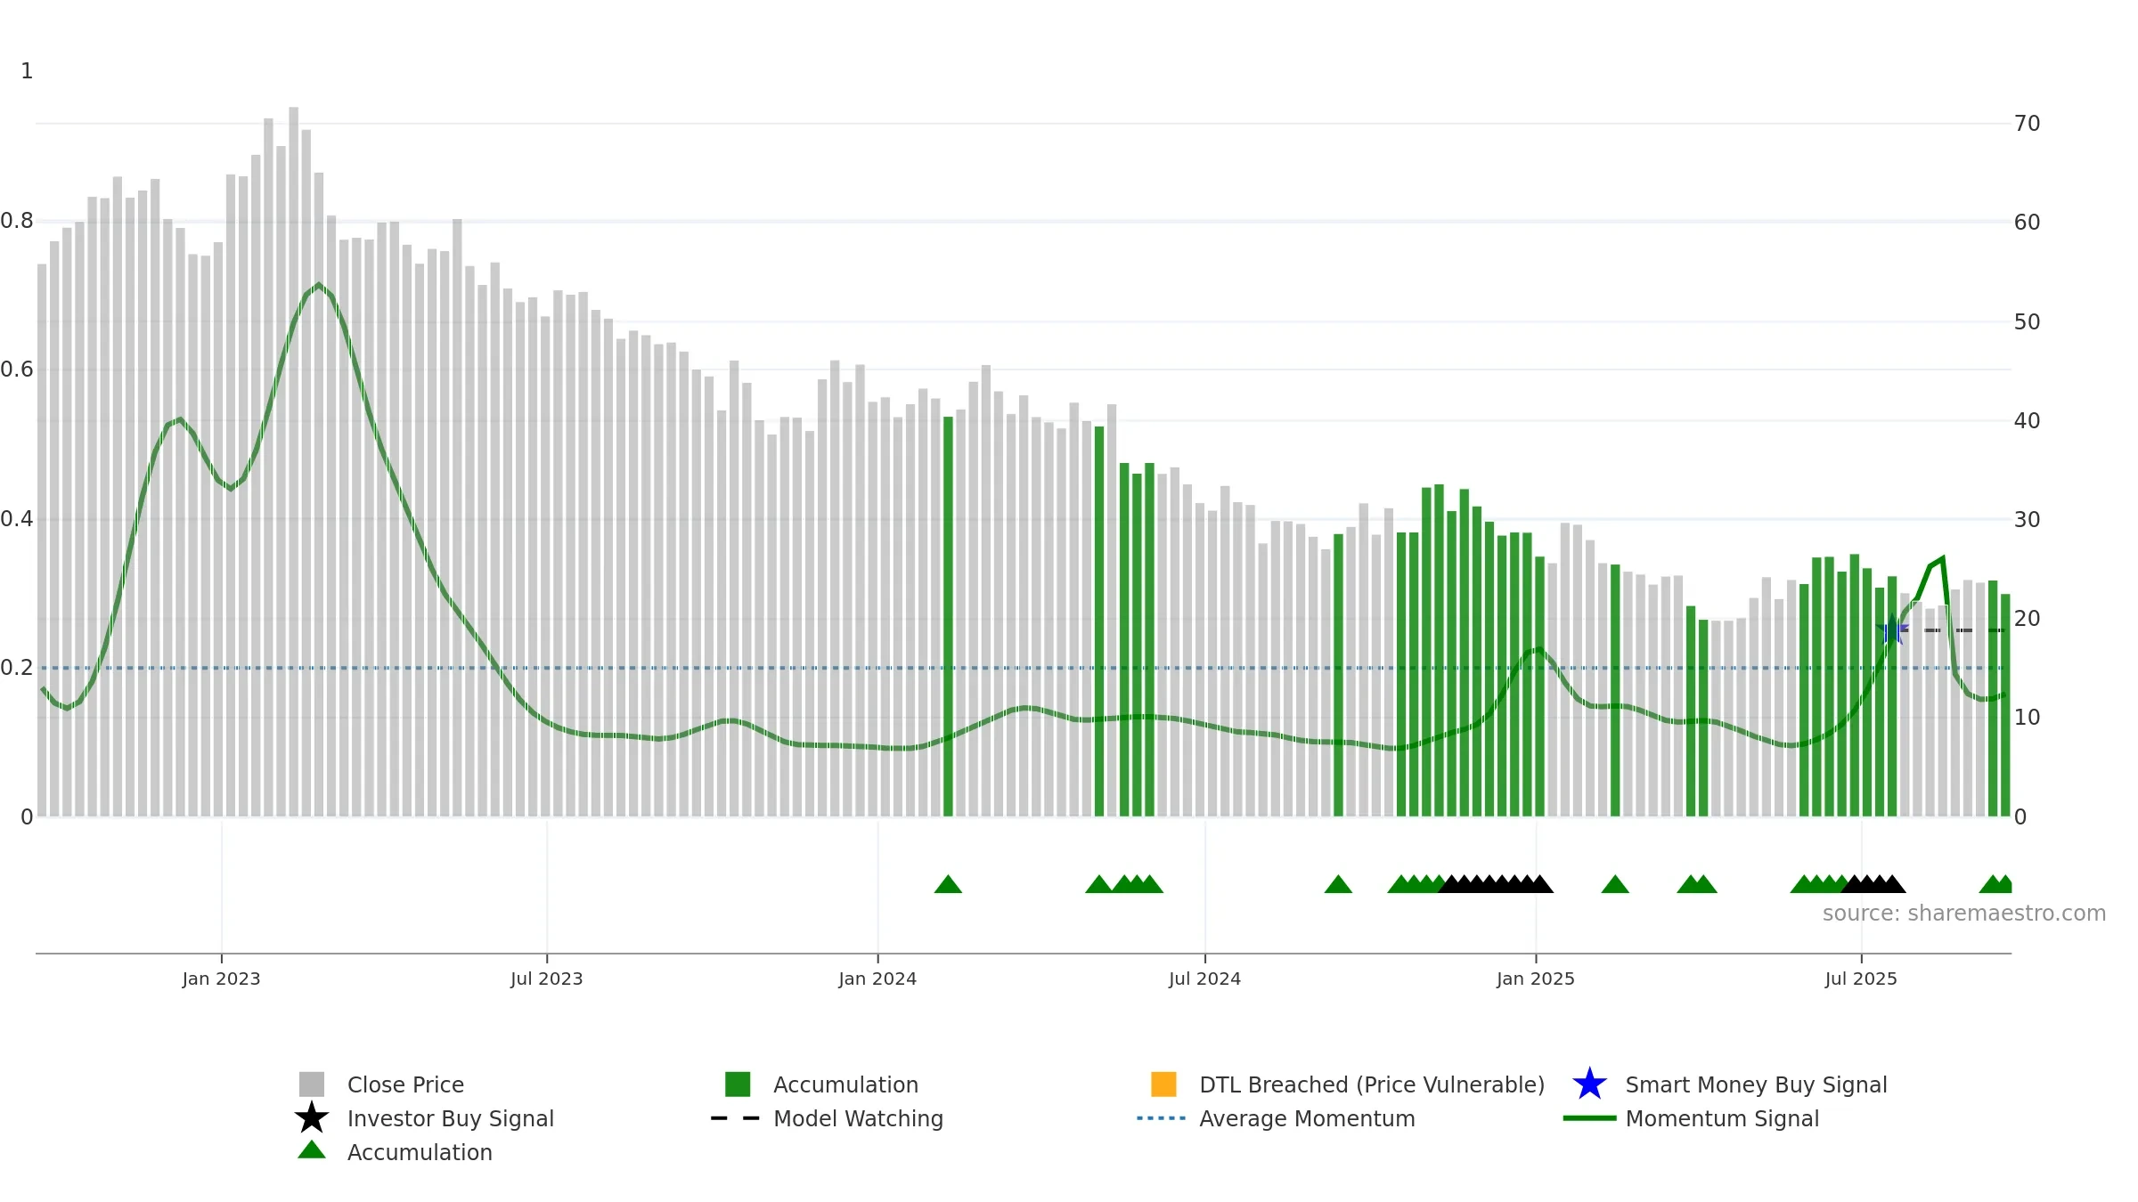
Task: Click the dotted Average Momentum legend line
Action: point(1162,1118)
